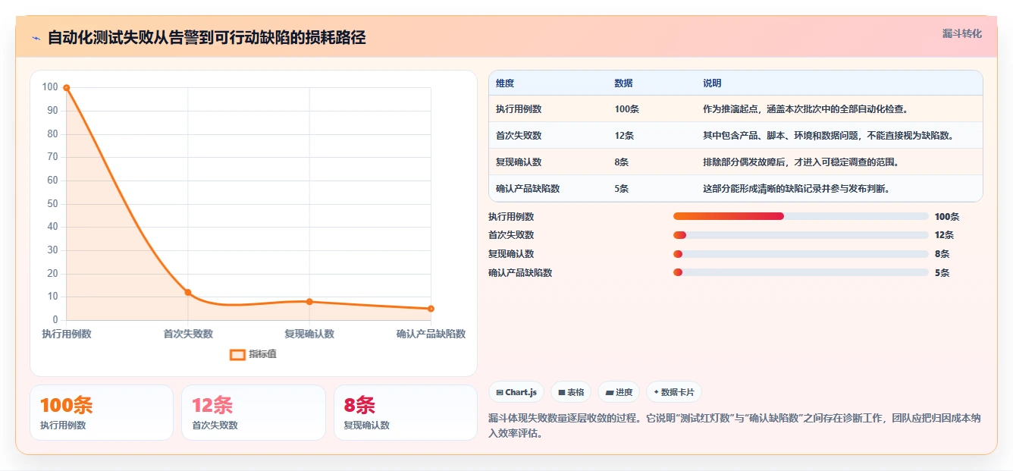Click the 50 y-axis tick label
This screenshot has height=471, width=1013.
coord(52,204)
